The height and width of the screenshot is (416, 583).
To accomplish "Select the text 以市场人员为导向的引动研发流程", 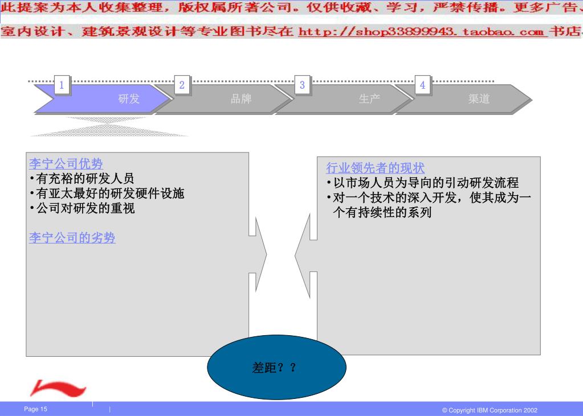I will click(426, 183).
